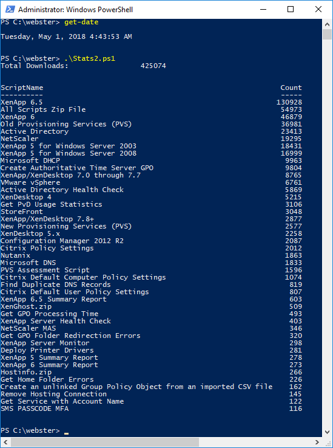Click Get Home Folder Errors
333x448 pixels.
[47, 379]
